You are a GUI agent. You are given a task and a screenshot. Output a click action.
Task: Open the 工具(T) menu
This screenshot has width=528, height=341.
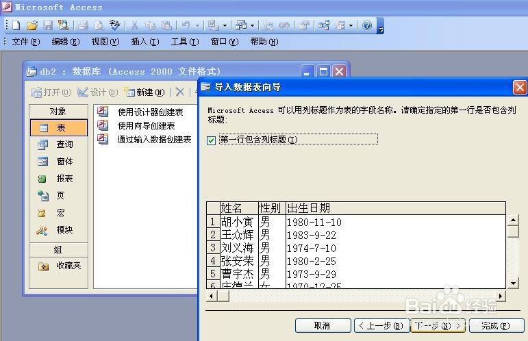point(185,42)
